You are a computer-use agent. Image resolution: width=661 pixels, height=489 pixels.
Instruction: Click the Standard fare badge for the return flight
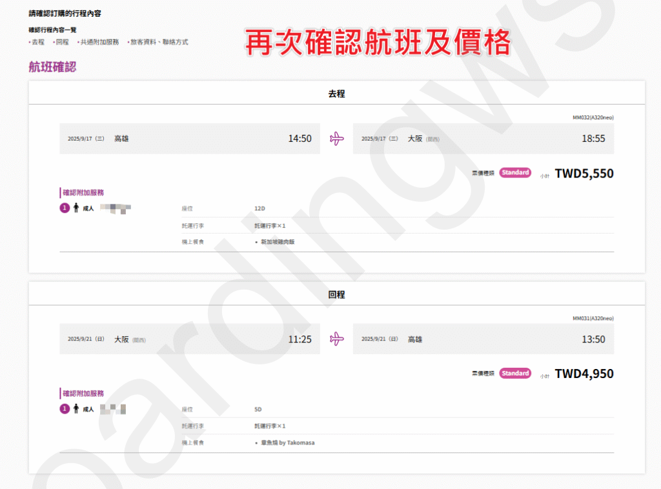[x=515, y=373]
